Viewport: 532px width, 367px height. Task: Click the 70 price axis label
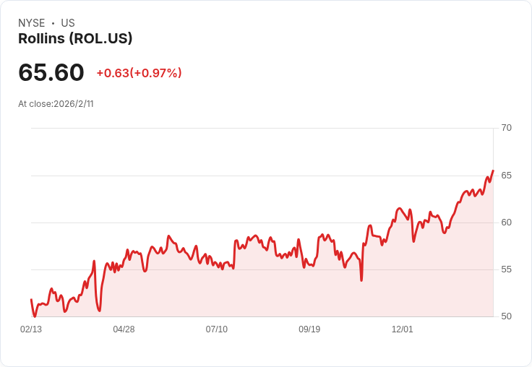506,128
